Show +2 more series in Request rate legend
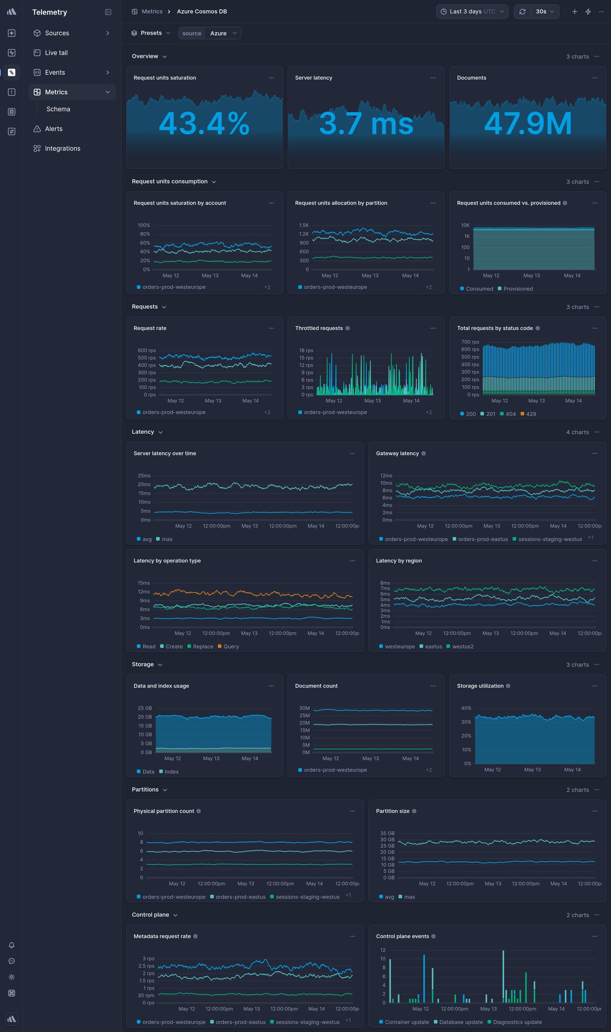611x1032 pixels. [x=268, y=412]
